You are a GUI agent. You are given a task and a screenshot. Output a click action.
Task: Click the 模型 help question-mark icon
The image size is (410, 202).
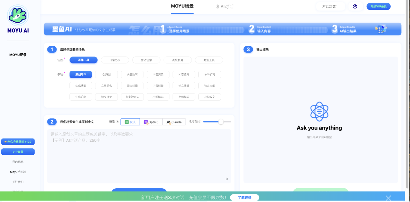pyautogui.click(x=117, y=122)
